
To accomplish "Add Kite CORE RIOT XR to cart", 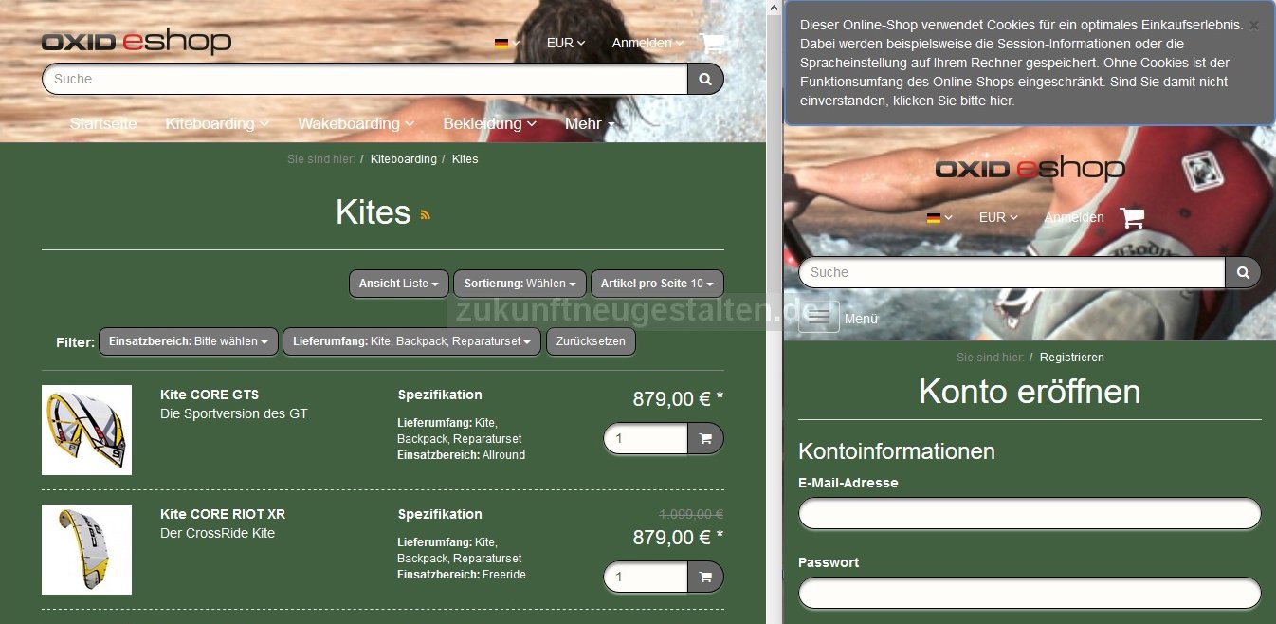I will pyautogui.click(x=705, y=577).
